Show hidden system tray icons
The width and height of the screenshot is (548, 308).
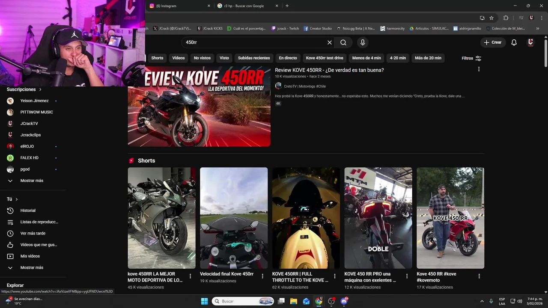coord(482,301)
